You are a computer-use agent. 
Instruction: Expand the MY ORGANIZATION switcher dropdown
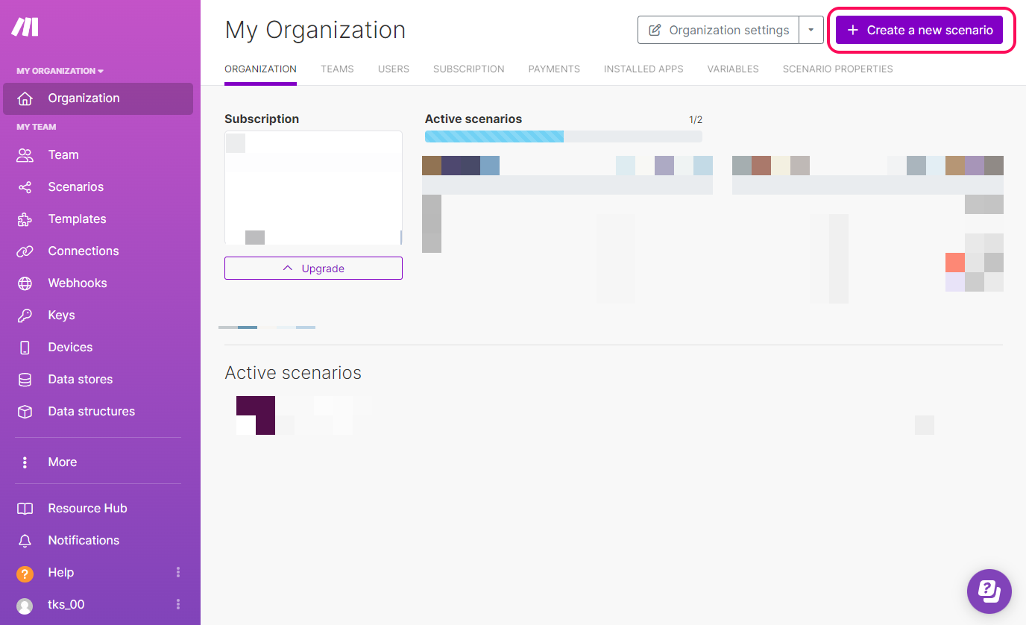[60, 71]
